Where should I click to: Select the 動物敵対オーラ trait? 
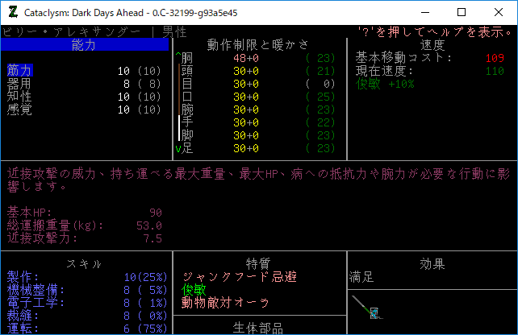coord(226,303)
